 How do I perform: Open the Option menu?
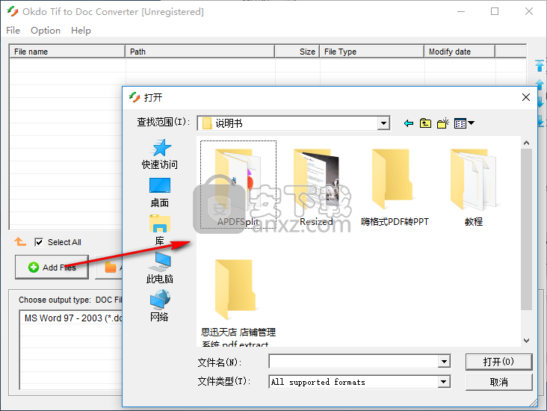click(46, 31)
